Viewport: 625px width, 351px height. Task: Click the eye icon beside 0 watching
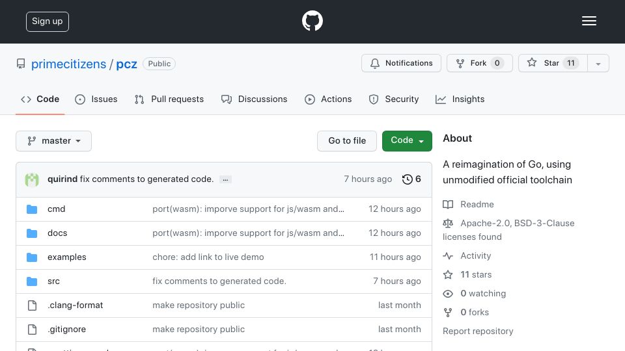click(x=448, y=294)
